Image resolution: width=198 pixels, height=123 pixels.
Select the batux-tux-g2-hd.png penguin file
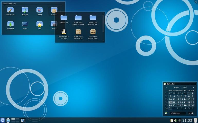(x=64, y=34)
